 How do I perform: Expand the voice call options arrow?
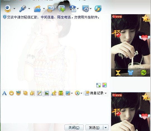point(29,9)
